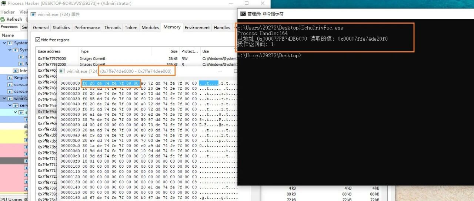
Task: Click the Process Hacker title bar icon
Action: pyautogui.click(x=3, y=3)
